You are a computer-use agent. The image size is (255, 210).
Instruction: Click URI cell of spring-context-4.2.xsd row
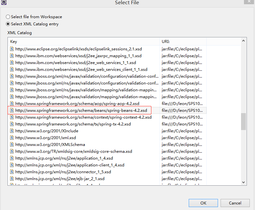[182, 117]
